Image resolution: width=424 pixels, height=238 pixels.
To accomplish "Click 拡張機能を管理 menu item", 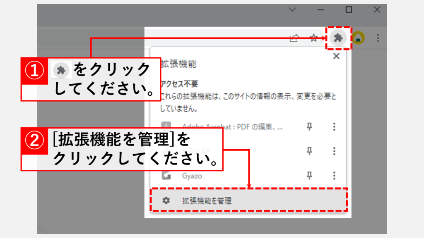I will [249, 200].
